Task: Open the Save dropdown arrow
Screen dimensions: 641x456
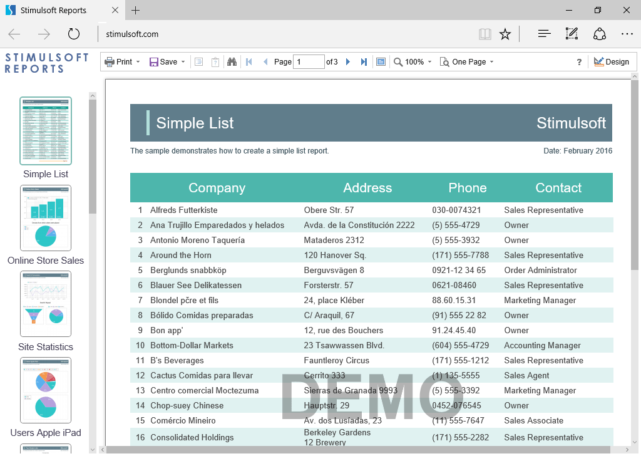Action: point(183,62)
